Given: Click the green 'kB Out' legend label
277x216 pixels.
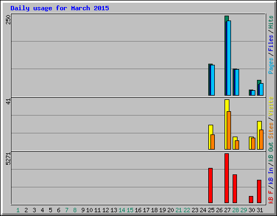Looking at the screenshot, I should point(271,152).
